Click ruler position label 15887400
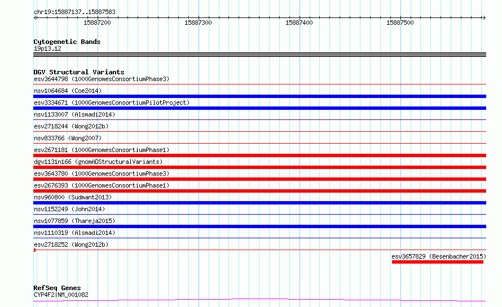 299,23
